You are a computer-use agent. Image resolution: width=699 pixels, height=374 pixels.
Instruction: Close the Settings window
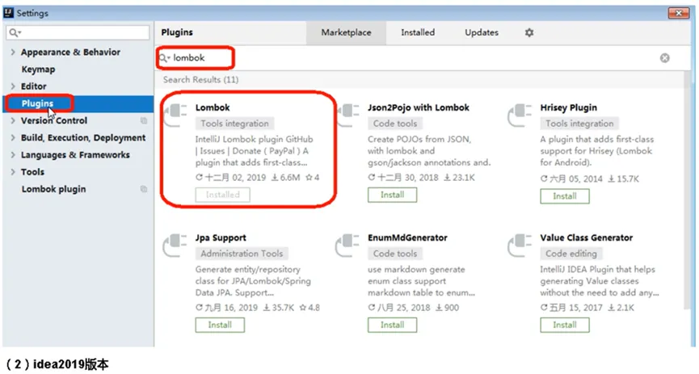click(x=679, y=13)
